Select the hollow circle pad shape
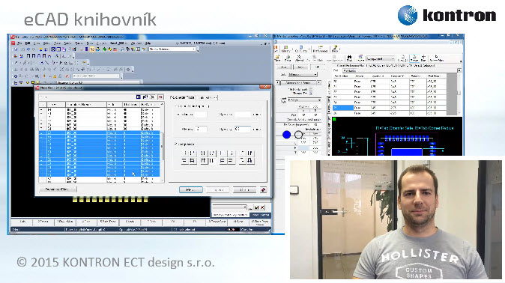The image size is (505, 283). point(298,135)
